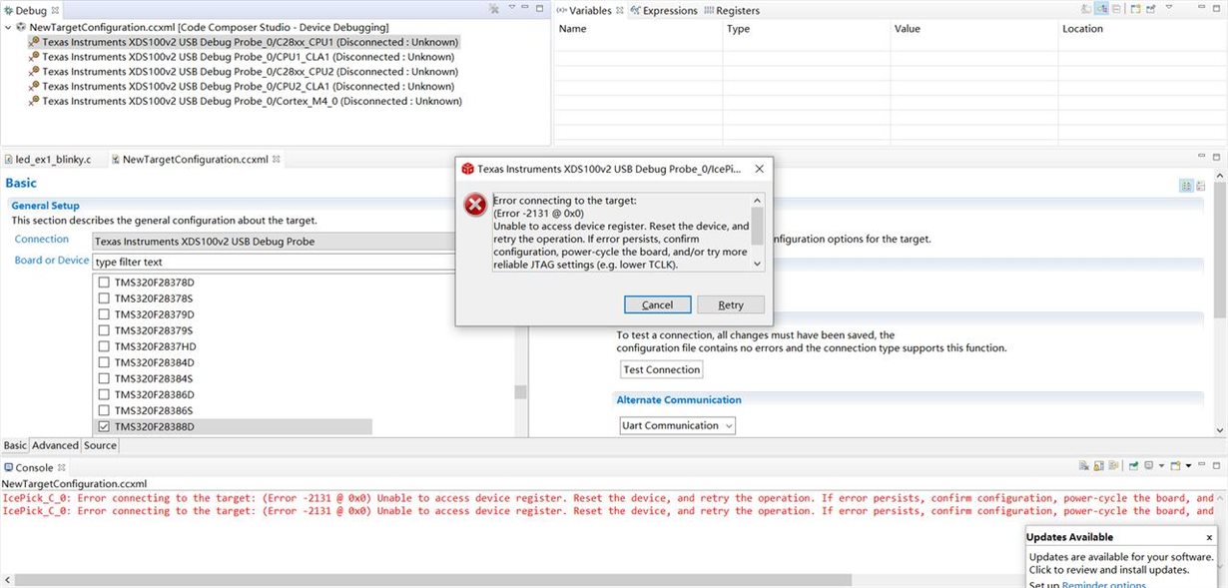Tick the TMS320F28379S checkbox
Image resolution: width=1228 pixels, height=588 pixels.
(104, 330)
